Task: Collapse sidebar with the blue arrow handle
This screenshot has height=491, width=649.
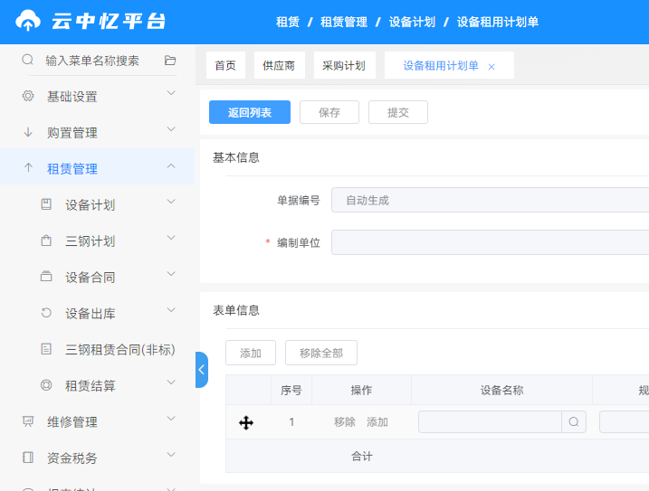Action: [x=202, y=370]
